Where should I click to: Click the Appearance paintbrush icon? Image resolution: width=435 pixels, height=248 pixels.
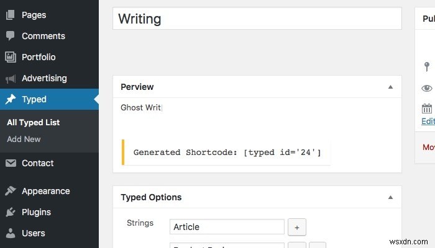[x=11, y=191]
